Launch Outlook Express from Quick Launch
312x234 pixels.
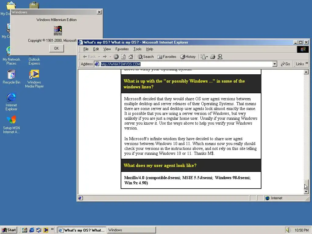[39, 230]
